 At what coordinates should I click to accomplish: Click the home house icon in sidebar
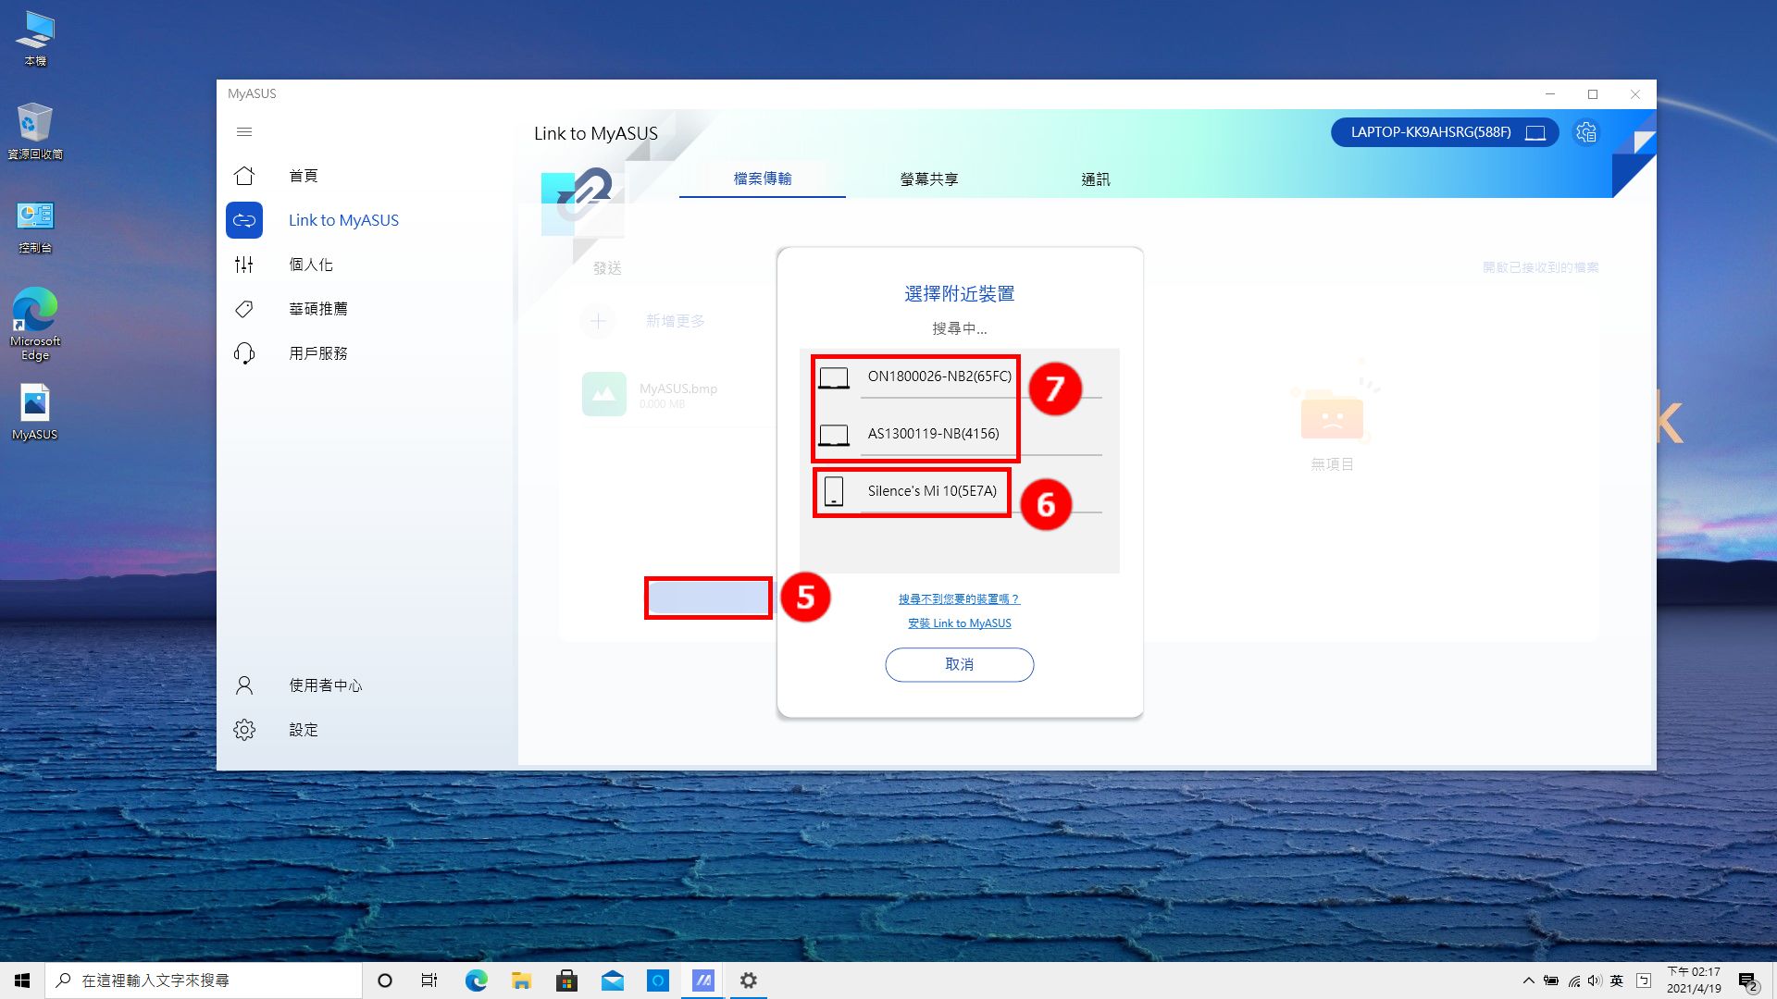244,176
